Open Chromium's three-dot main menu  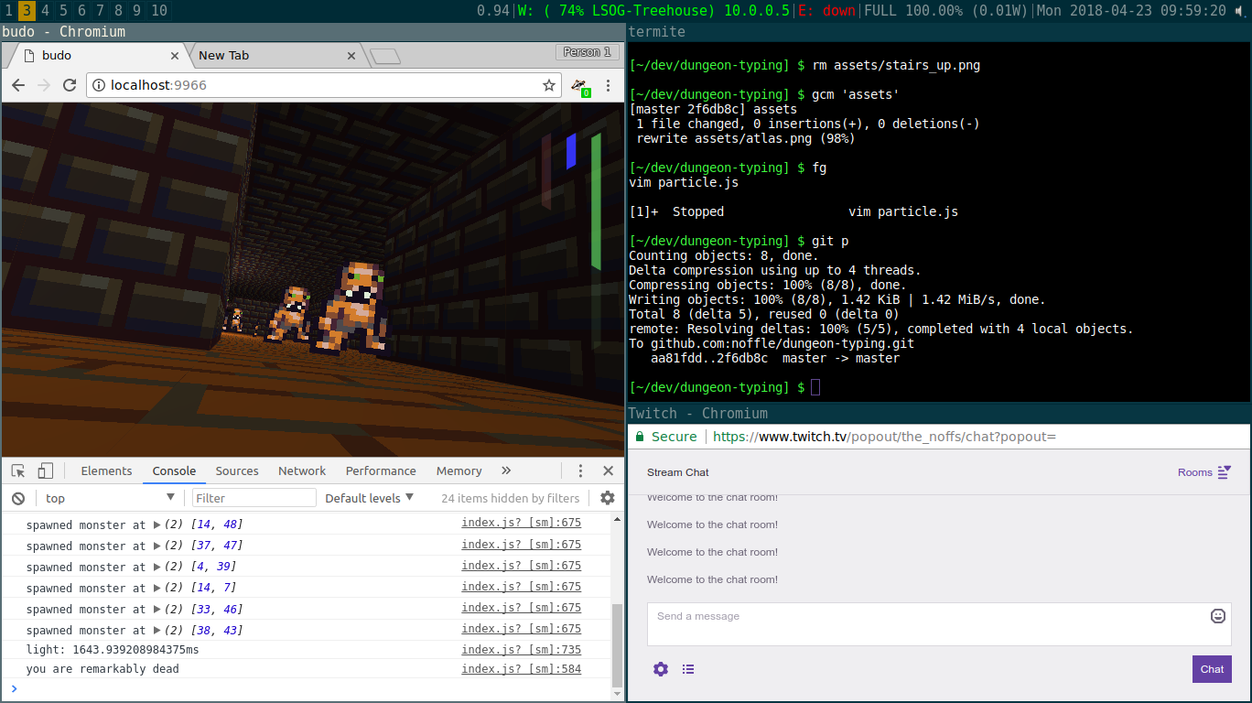click(608, 85)
